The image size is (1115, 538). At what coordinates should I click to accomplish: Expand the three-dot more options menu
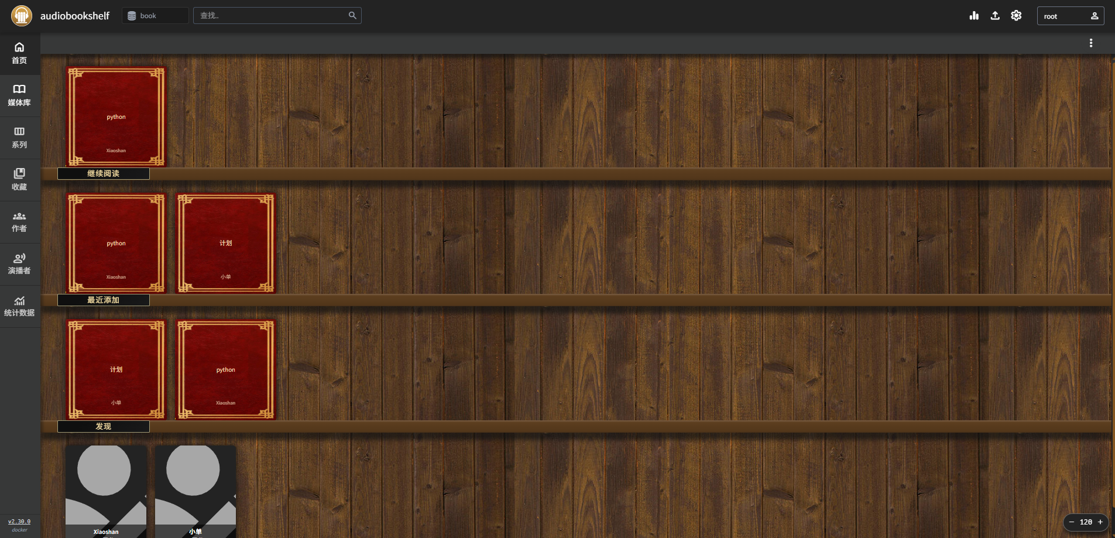(1091, 43)
